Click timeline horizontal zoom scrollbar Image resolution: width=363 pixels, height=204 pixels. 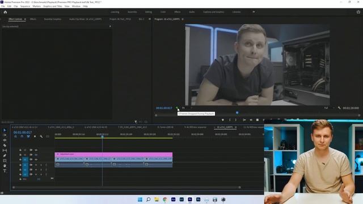126,187
